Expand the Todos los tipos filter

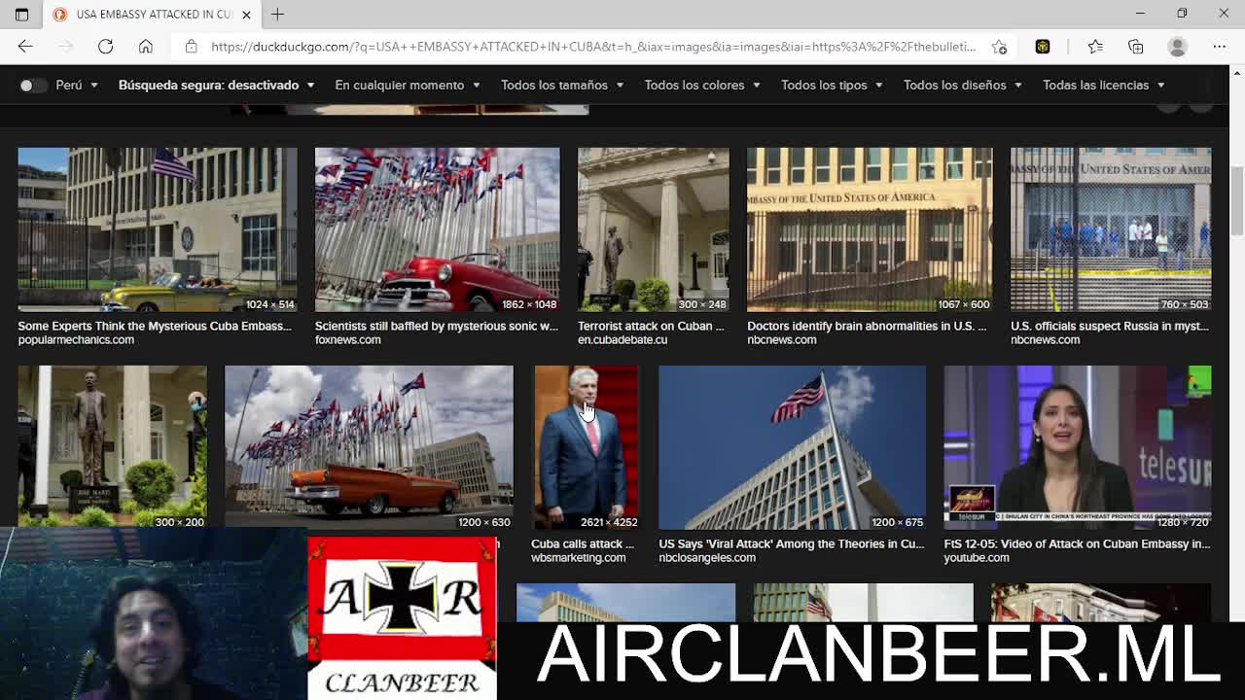pos(832,85)
